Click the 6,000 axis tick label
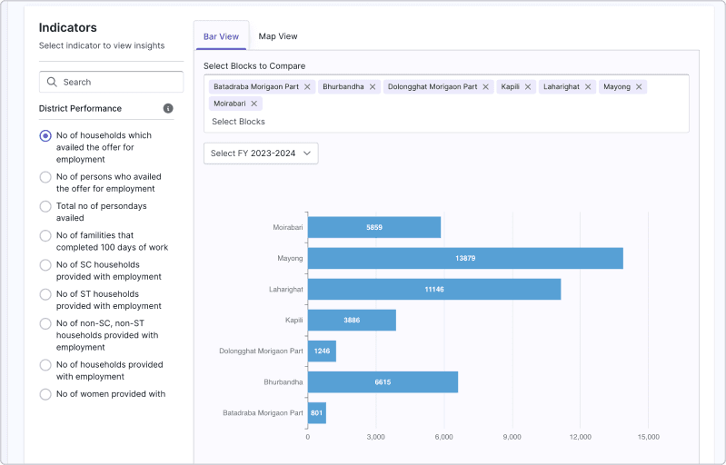 [x=443, y=437]
